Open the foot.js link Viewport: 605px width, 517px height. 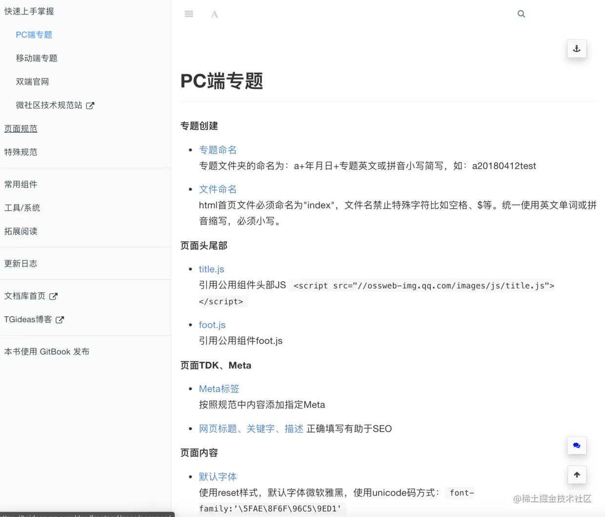pyautogui.click(x=212, y=325)
